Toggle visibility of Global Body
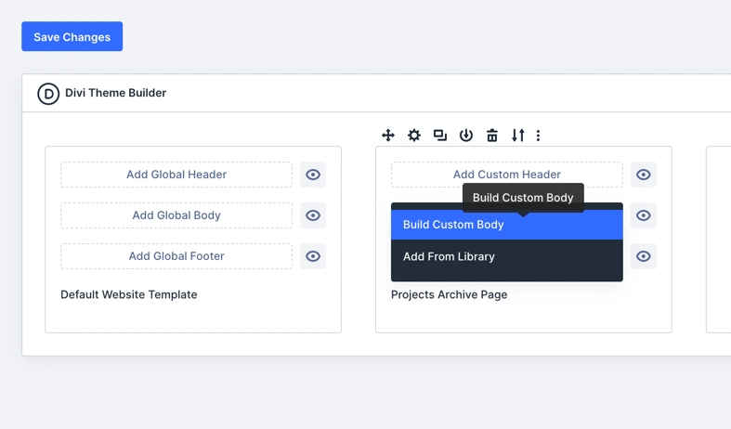This screenshot has height=429, width=731. 313,215
